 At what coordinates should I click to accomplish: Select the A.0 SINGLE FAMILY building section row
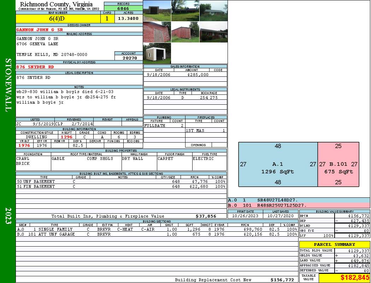click(x=157, y=229)
